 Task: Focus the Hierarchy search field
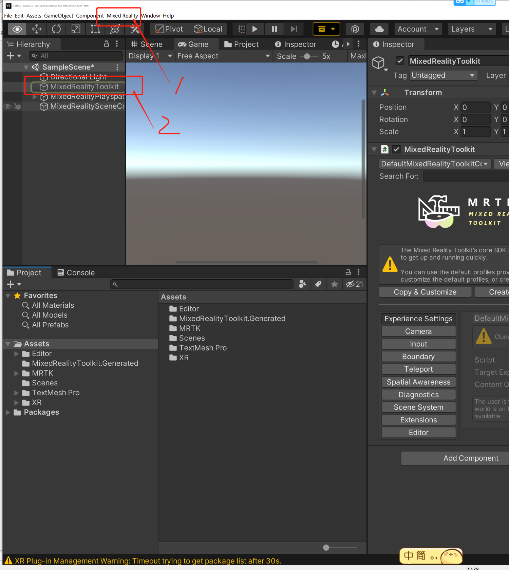click(76, 56)
